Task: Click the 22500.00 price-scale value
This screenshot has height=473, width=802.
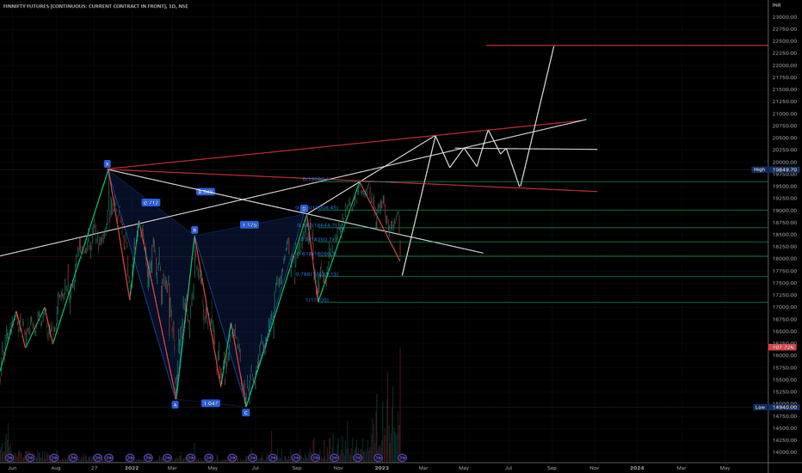Action: [785, 41]
